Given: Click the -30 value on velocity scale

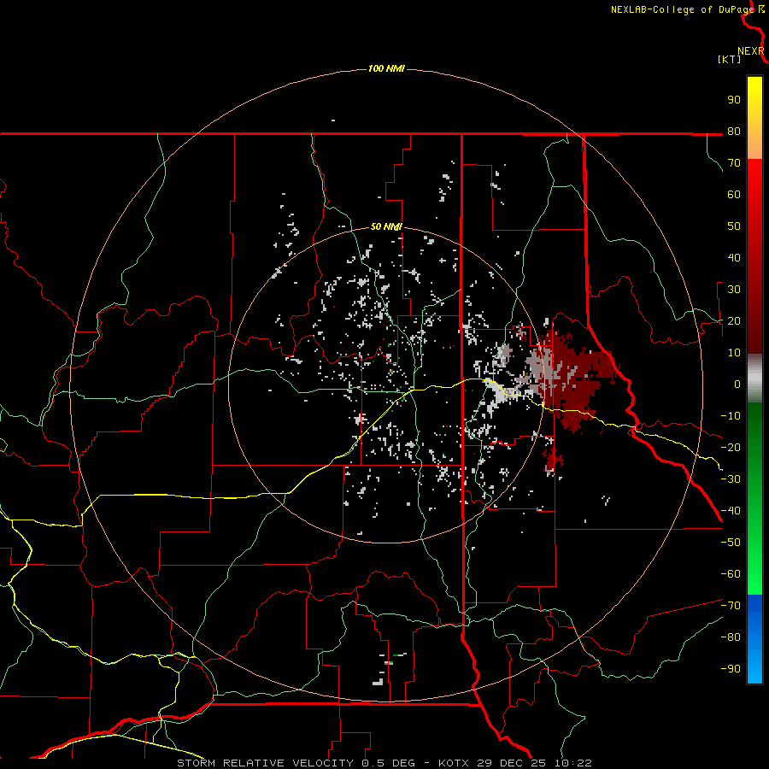Looking at the screenshot, I should point(731,479).
